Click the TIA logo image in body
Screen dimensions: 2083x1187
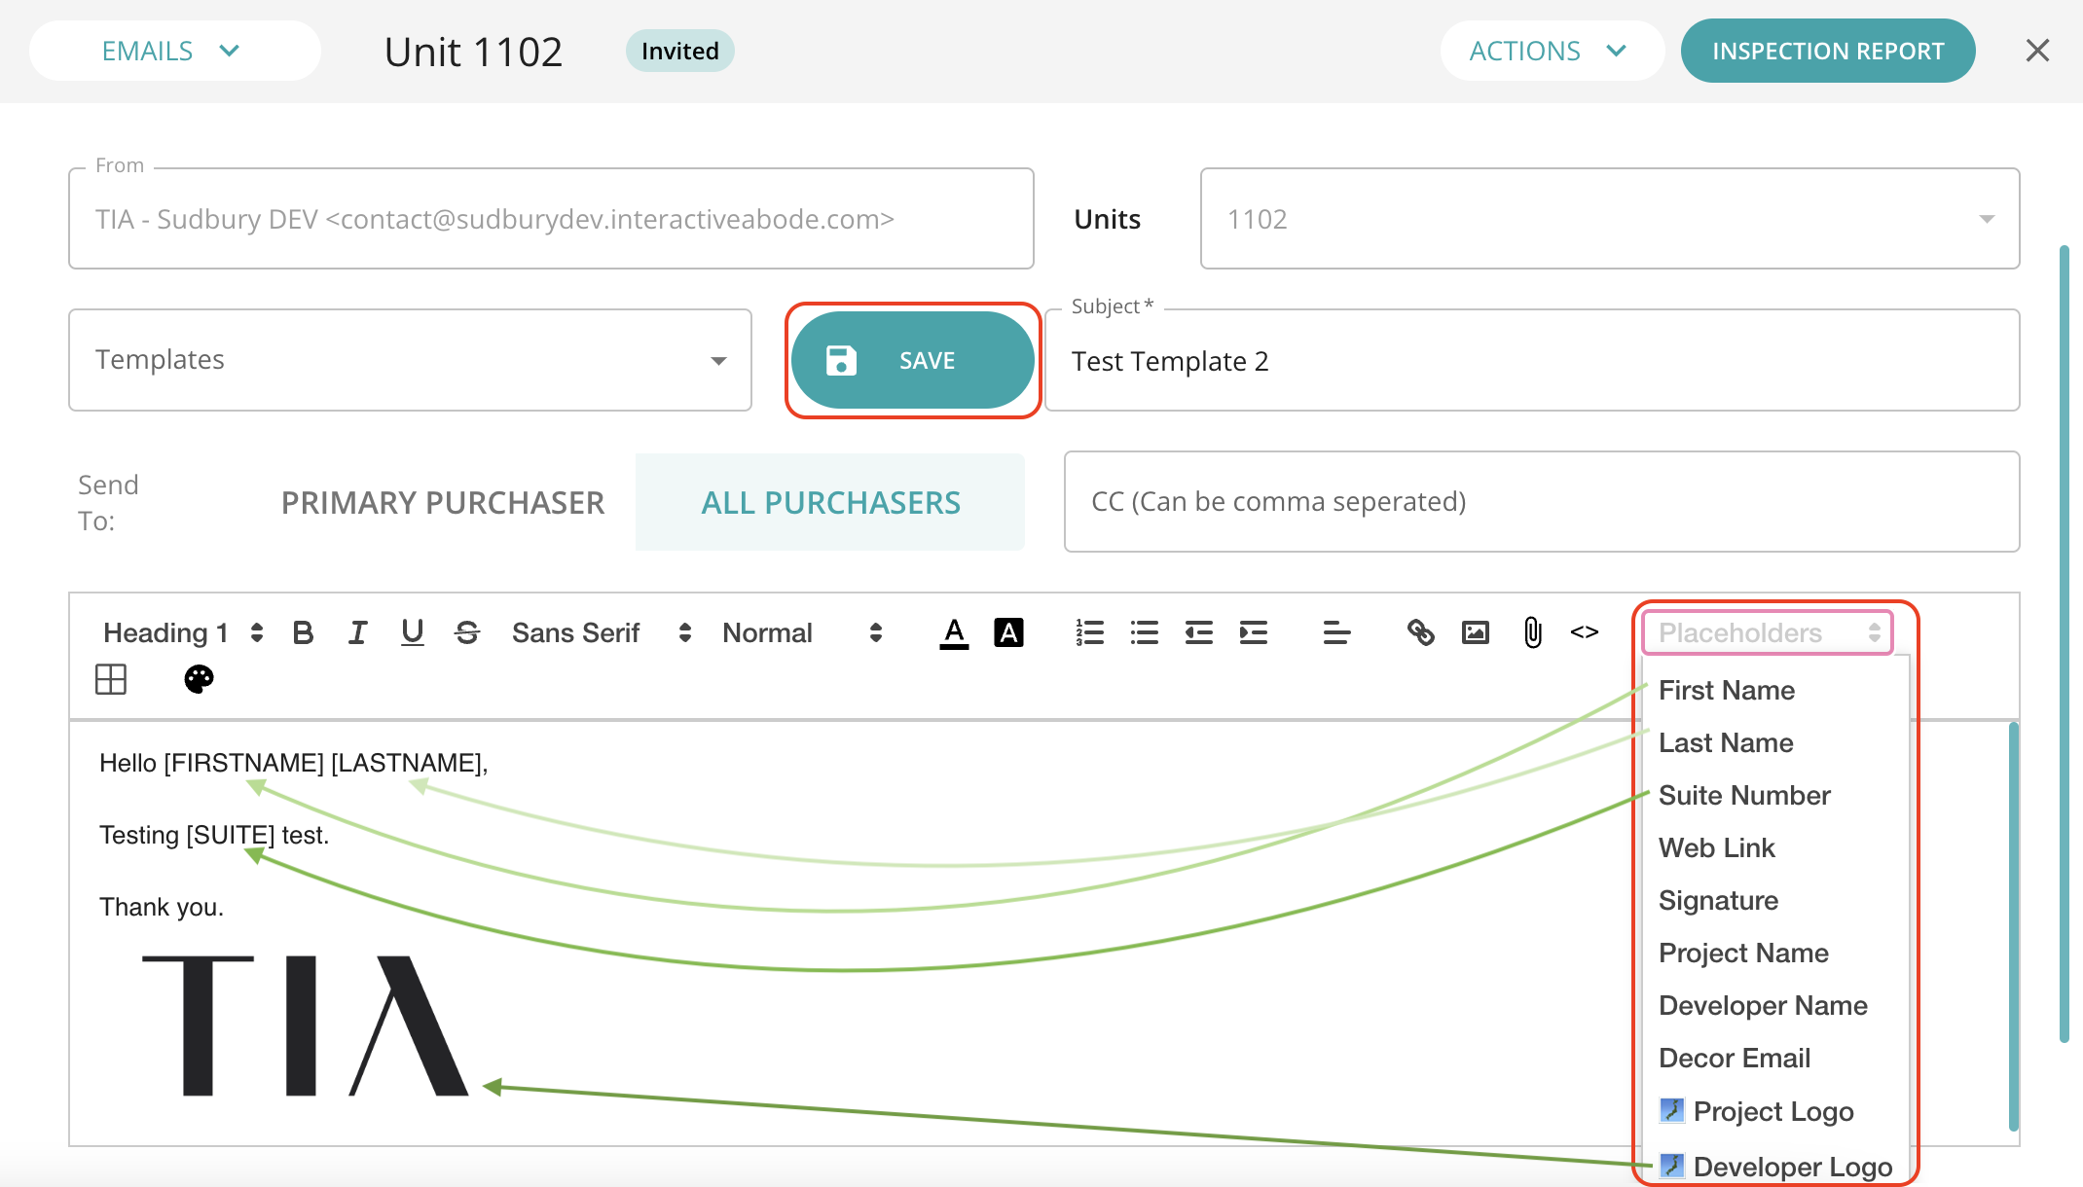point(306,1025)
